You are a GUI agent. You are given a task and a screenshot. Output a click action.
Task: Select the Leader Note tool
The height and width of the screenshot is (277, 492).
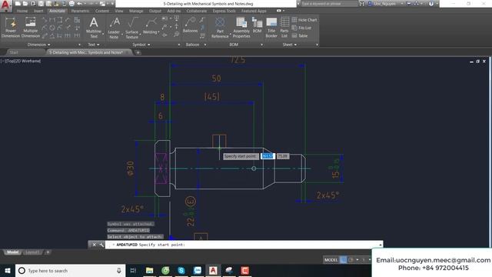[115, 28]
